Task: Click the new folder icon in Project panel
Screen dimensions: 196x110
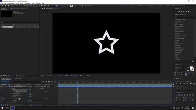Action: (x=4, y=76)
